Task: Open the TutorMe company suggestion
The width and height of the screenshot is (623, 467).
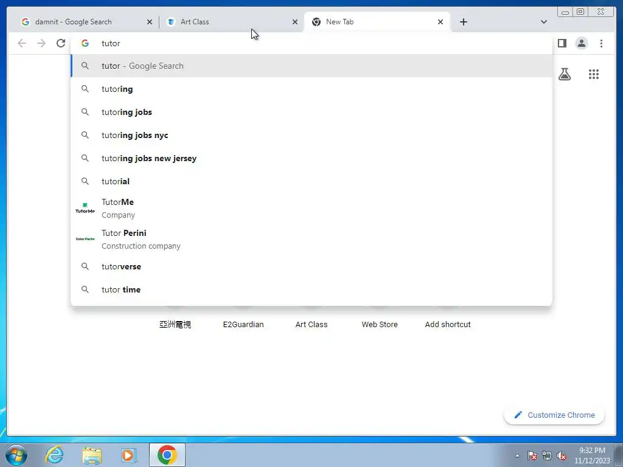Action: pos(311,208)
